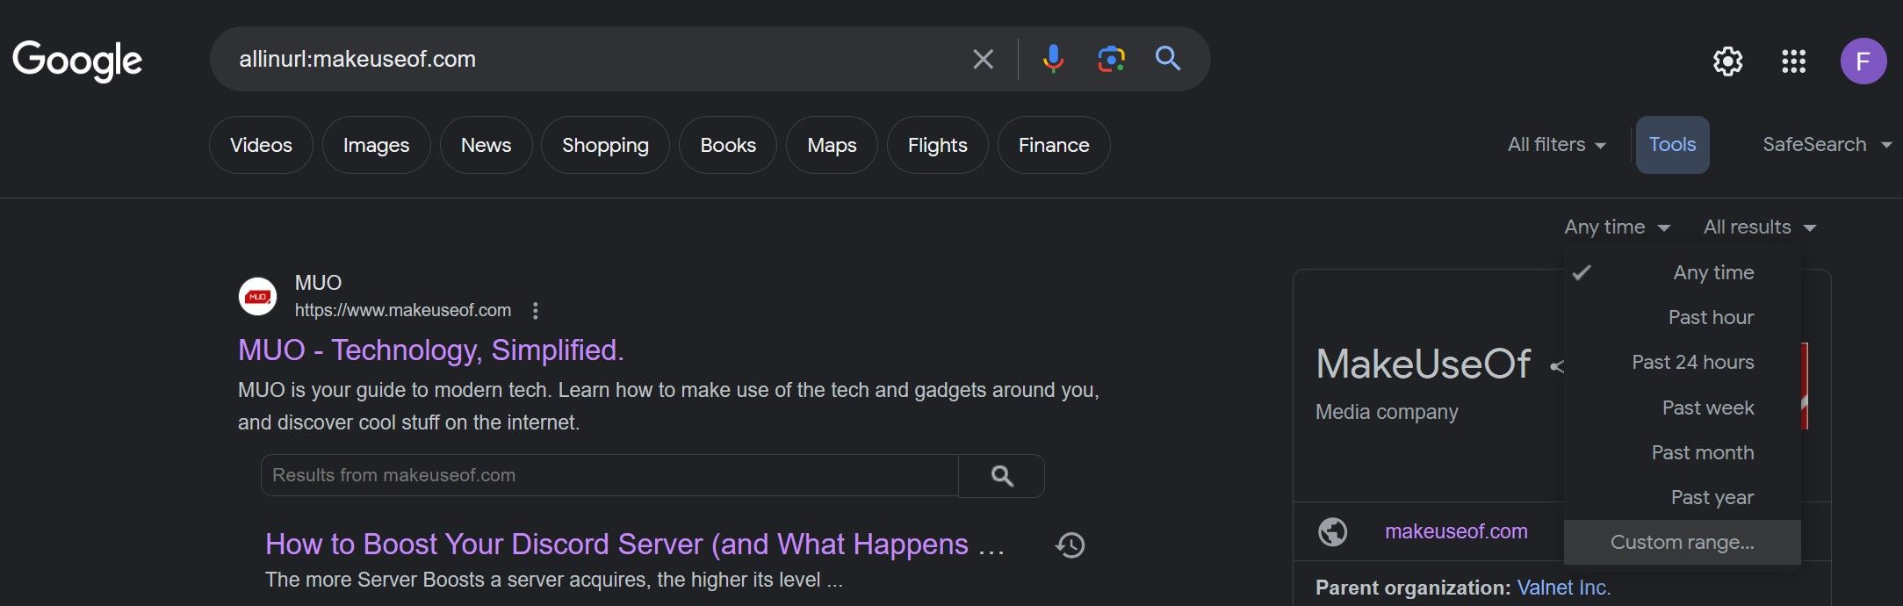Open the settings gear icon

[1727, 61]
